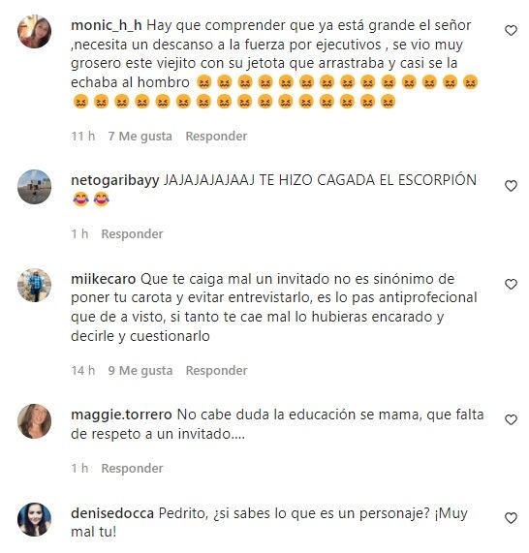Reply to miikecaro's comment
This screenshot has width=529, height=553.
(216, 371)
